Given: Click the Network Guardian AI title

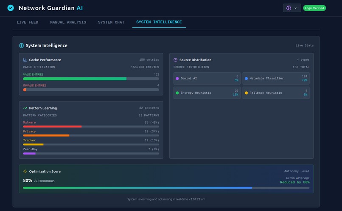Looking at the screenshot, I should 50,8.
